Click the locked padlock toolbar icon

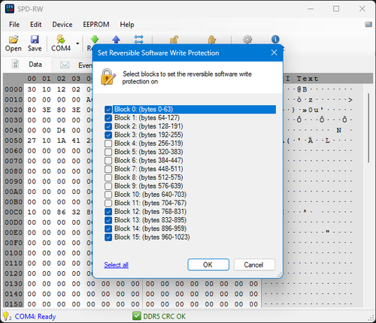[x=212, y=40]
